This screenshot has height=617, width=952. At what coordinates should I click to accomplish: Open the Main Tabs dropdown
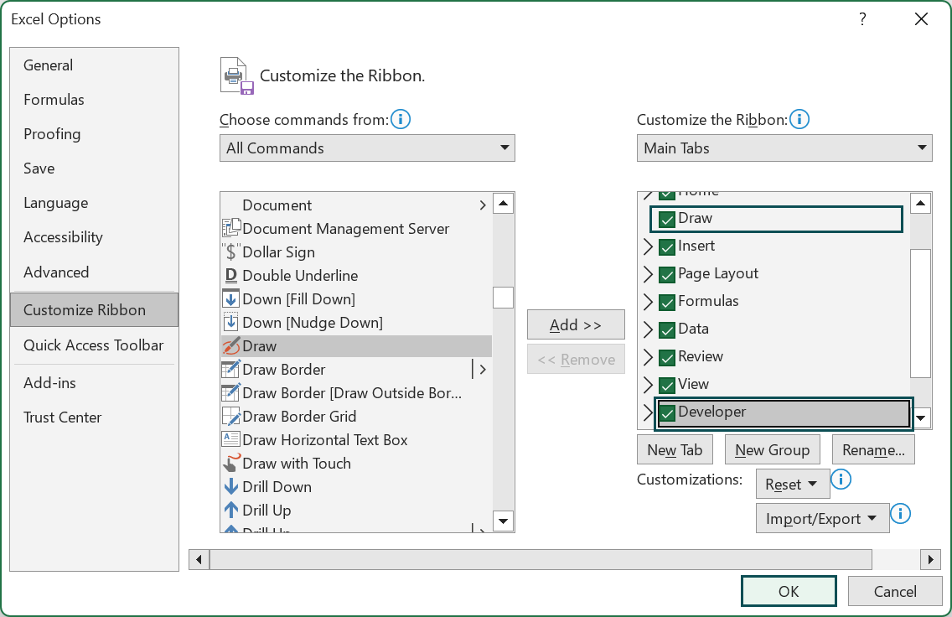[784, 148]
